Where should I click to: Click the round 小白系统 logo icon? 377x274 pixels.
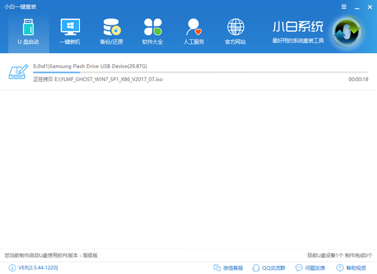pos(348,32)
